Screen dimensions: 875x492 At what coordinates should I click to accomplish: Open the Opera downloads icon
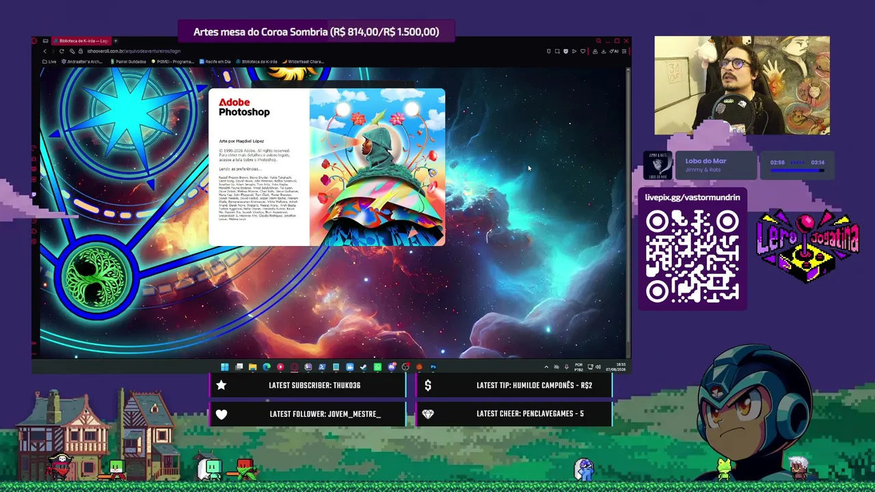tap(603, 51)
